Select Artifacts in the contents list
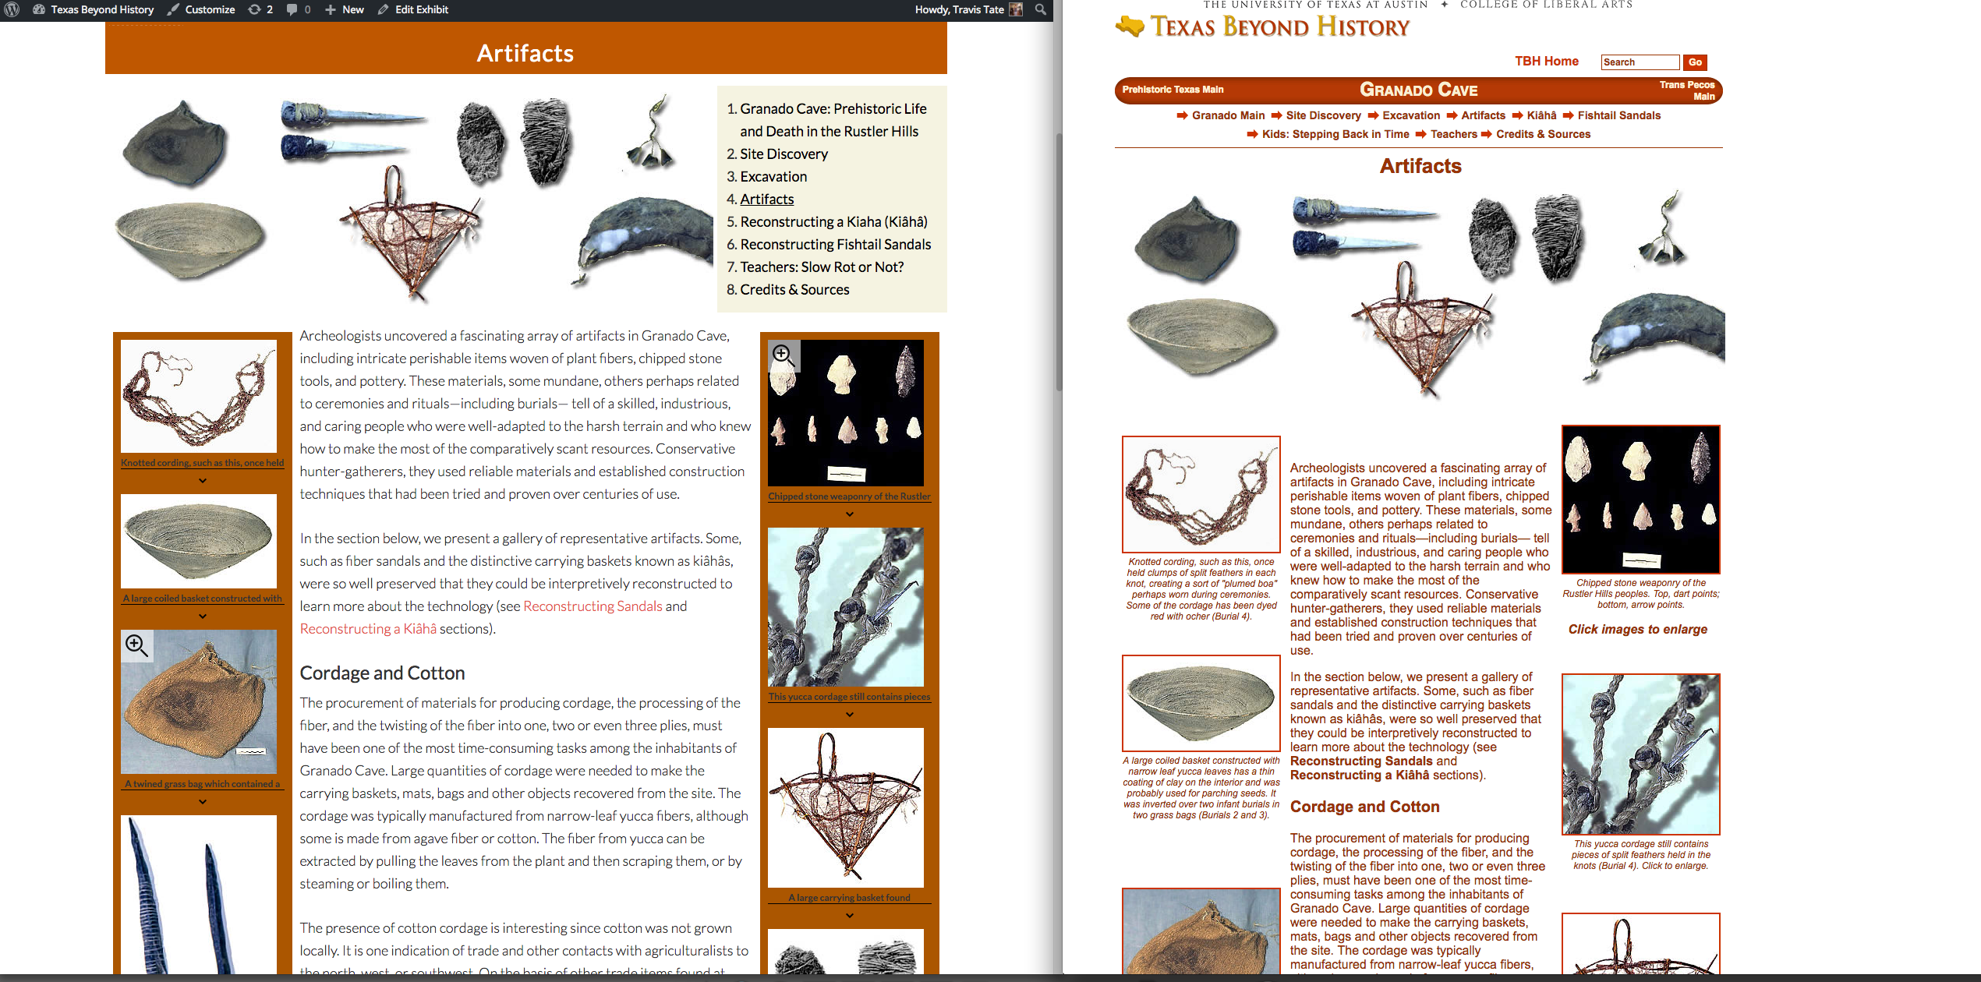 point(767,200)
